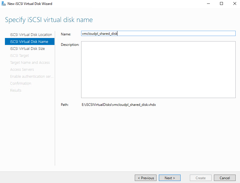This screenshot has height=183, width=240.
Task: Open the Target Name and Access step
Action: pos(30,62)
